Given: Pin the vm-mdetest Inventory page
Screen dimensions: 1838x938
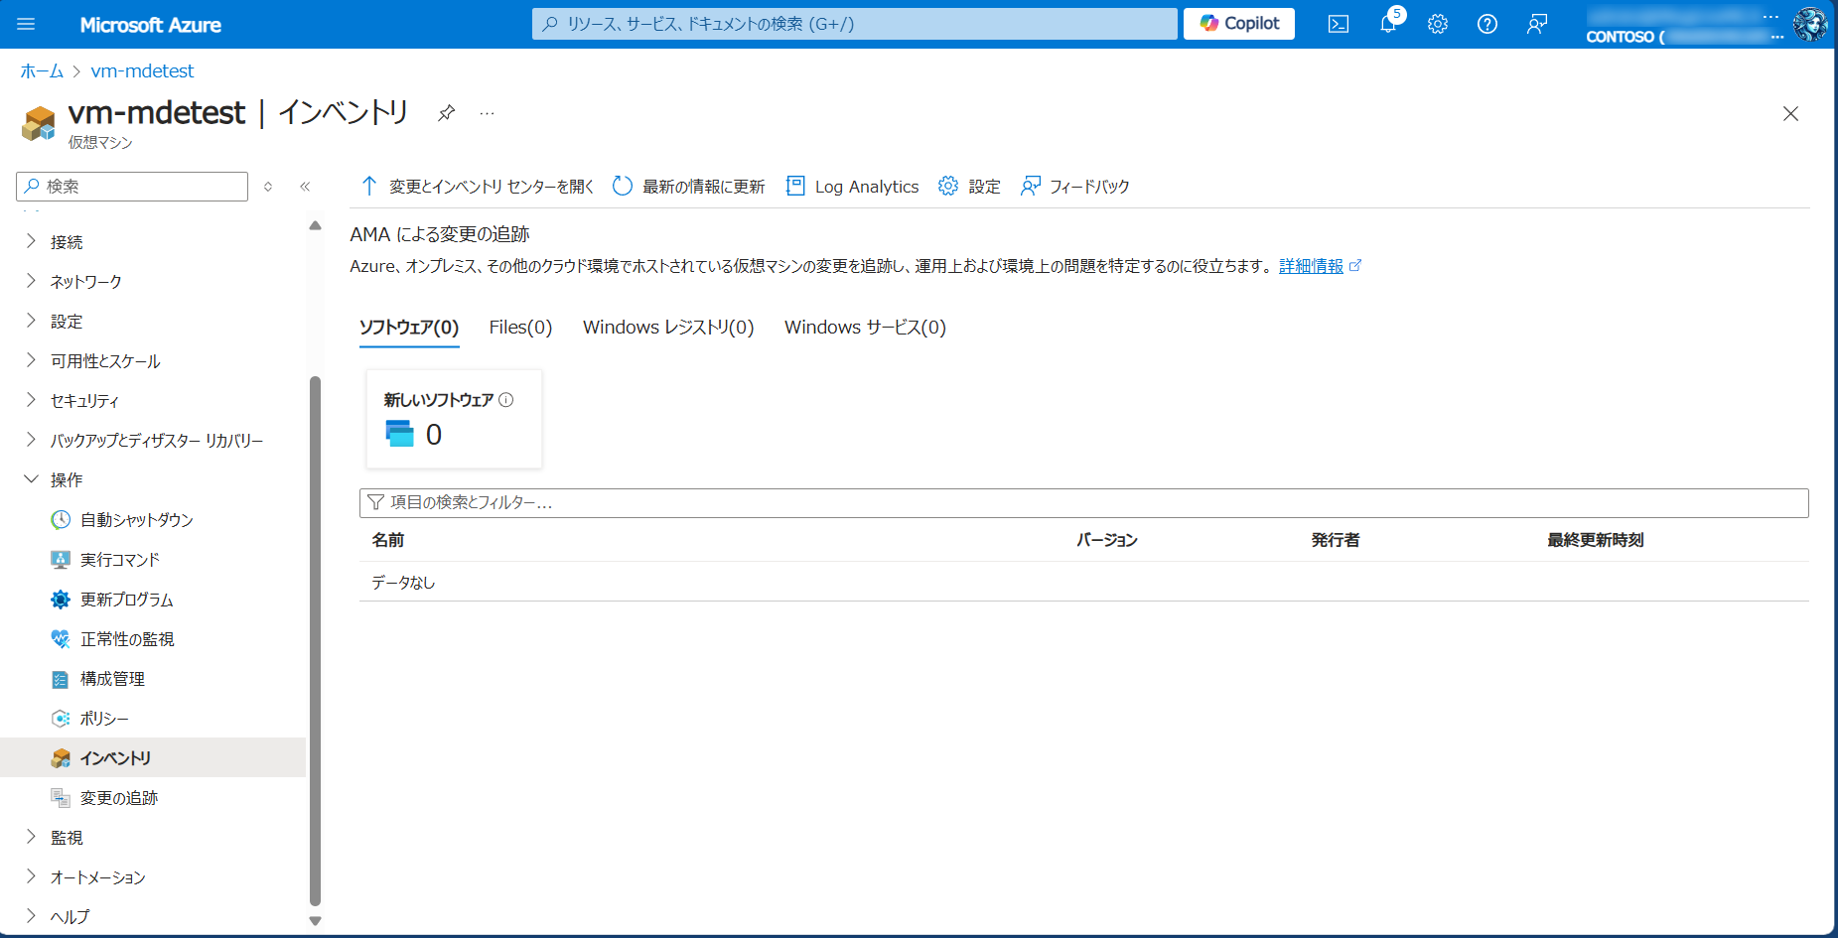Looking at the screenshot, I should 447,113.
